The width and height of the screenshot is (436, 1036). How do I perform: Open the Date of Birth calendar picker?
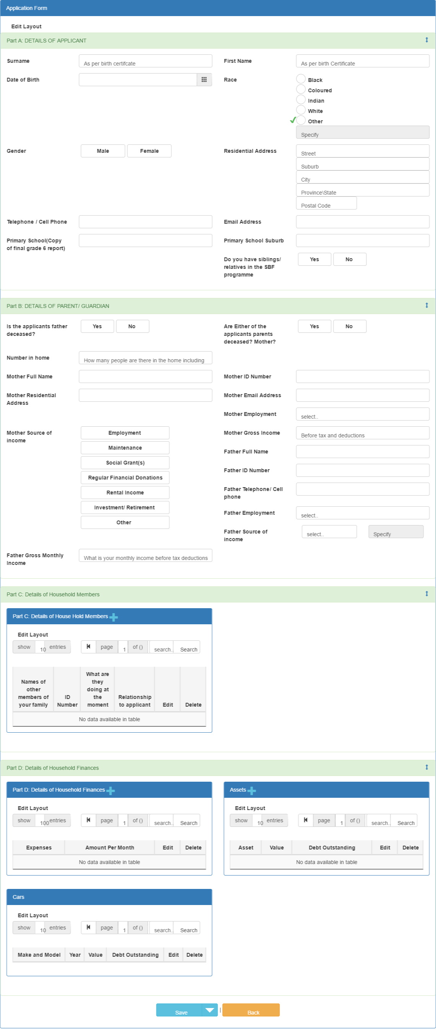pyautogui.click(x=204, y=80)
